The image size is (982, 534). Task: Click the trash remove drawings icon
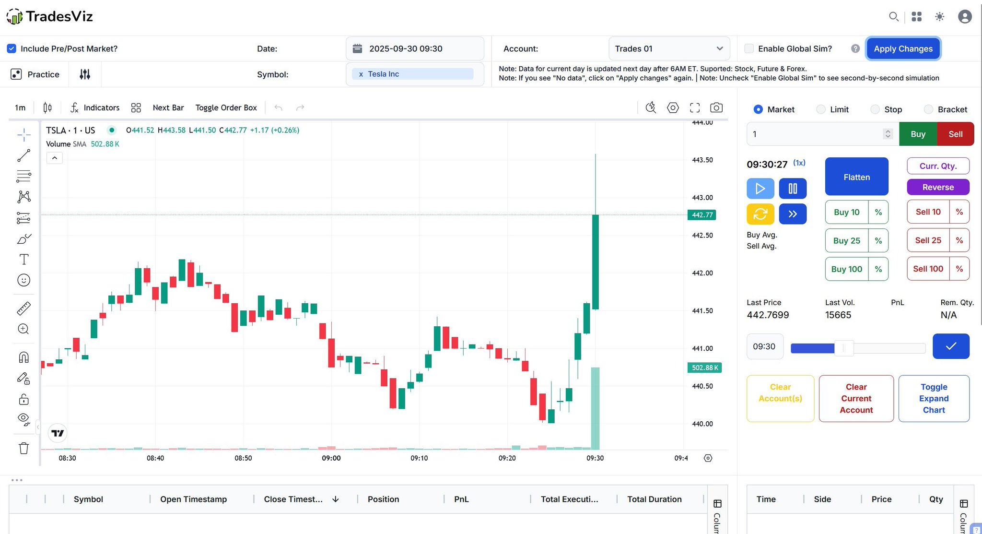click(23, 448)
